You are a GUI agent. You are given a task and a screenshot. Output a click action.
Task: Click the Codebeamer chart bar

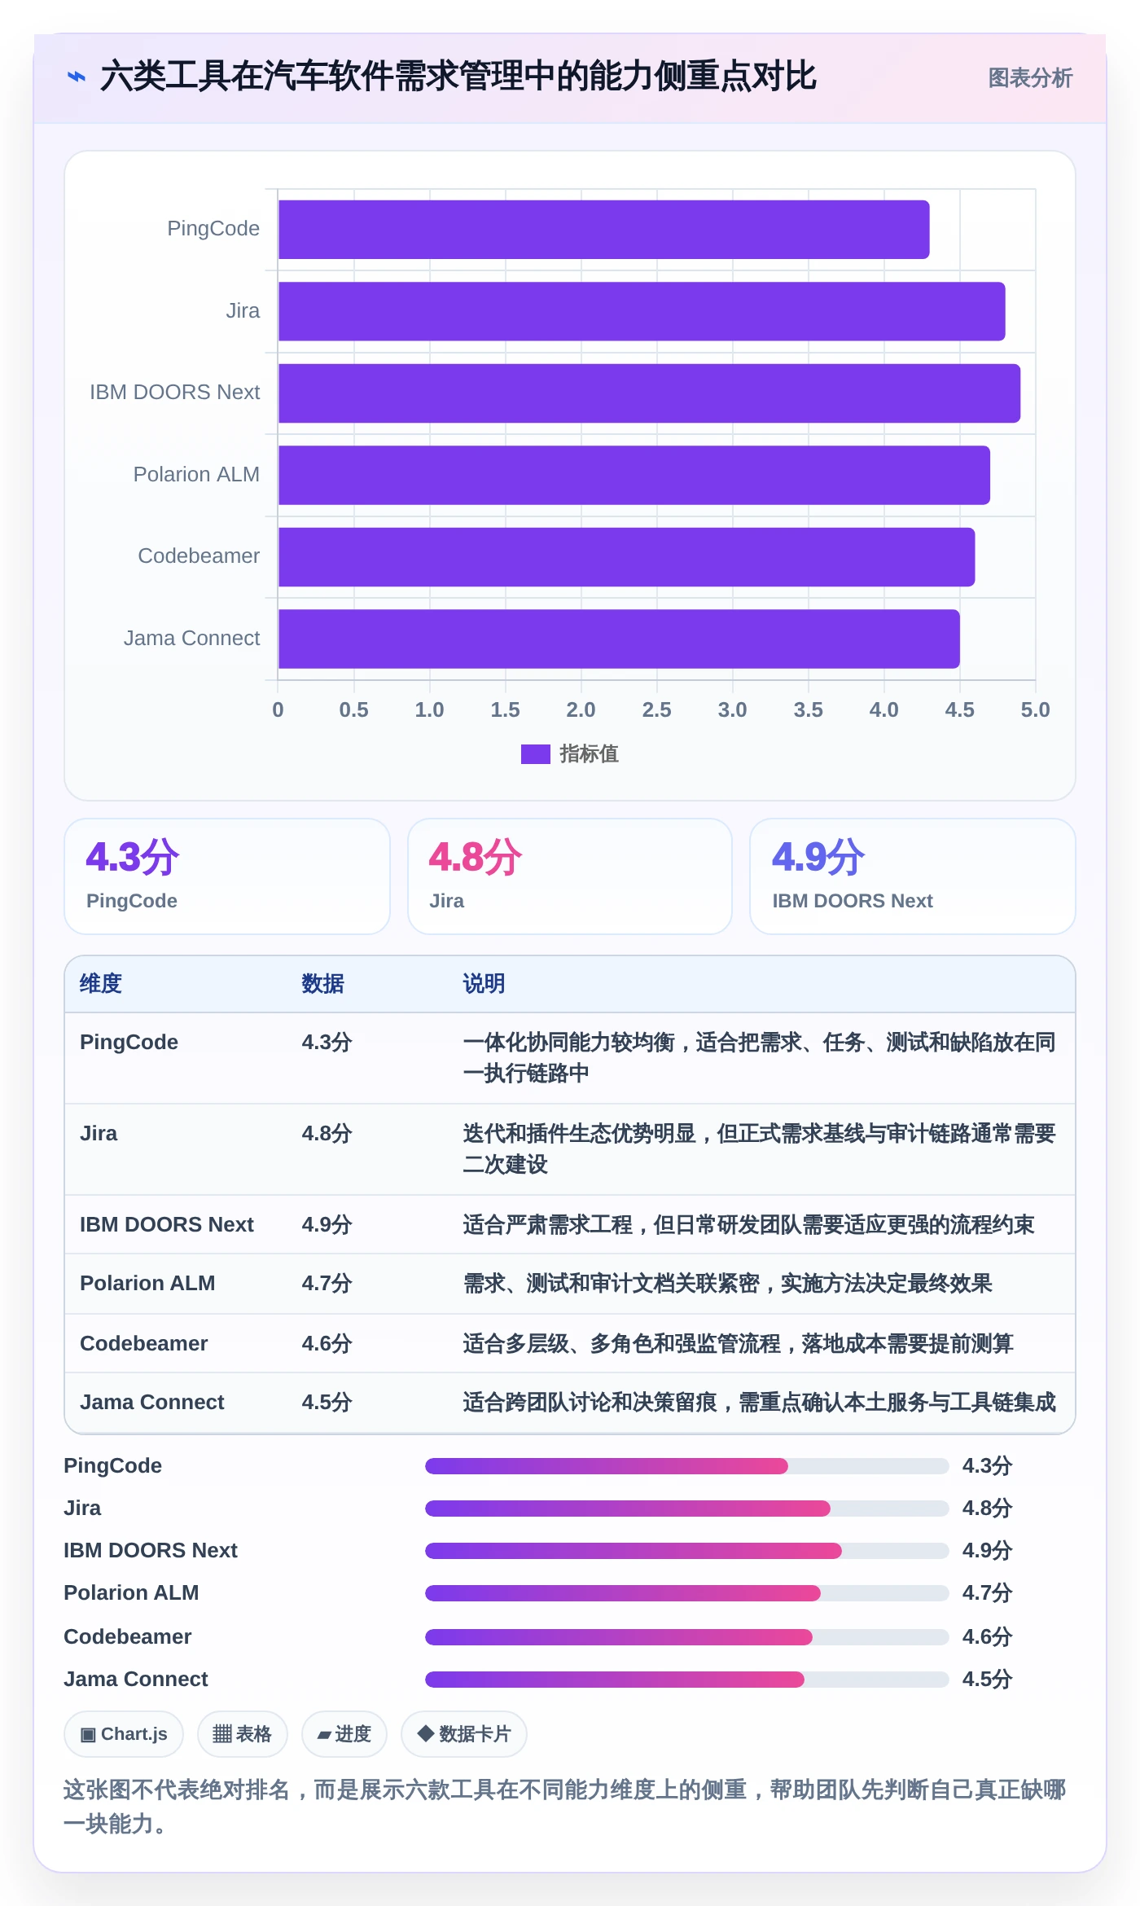(x=626, y=557)
